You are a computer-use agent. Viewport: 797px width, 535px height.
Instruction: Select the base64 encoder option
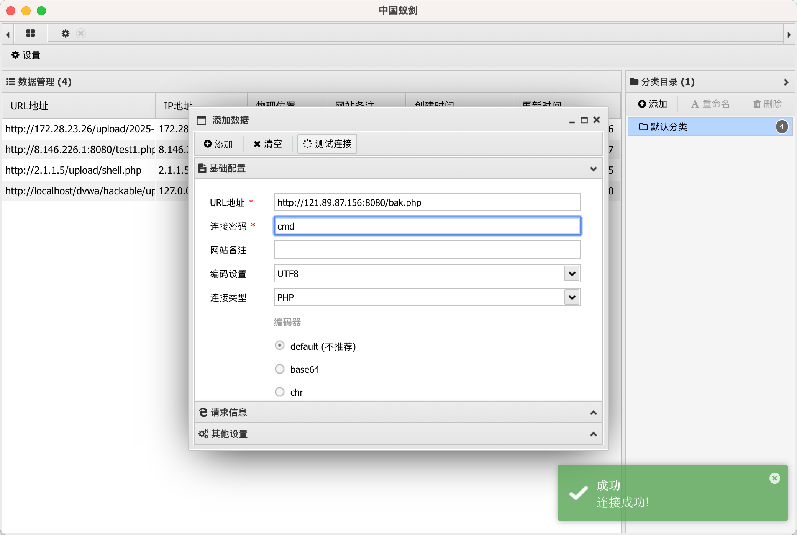point(280,369)
